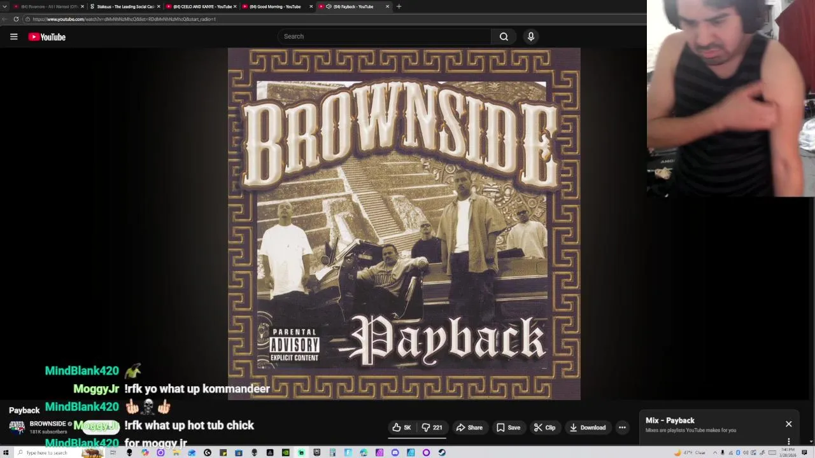Like the Payback video (5K)
The image size is (815, 458).
(x=402, y=427)
